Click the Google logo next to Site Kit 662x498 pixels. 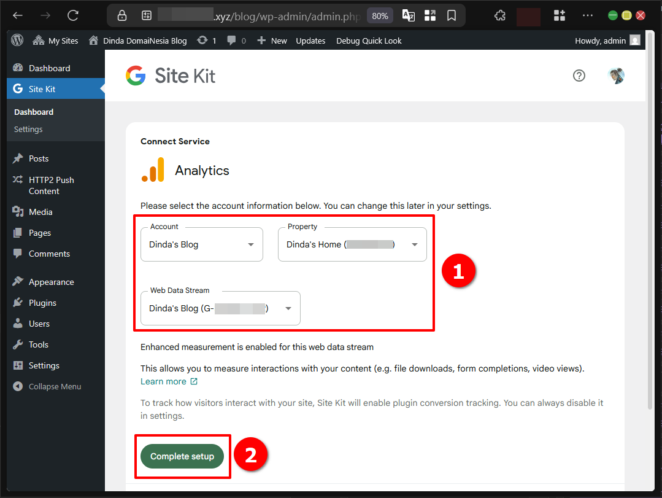(x=135, y=76)
